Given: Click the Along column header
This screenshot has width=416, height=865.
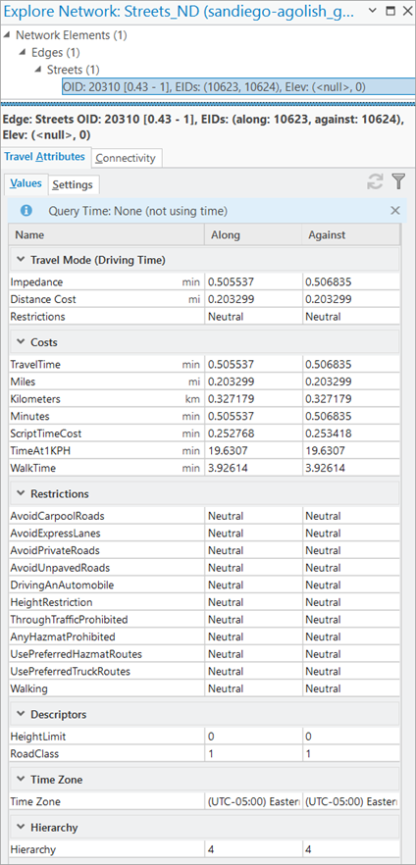Looking at the screenshot, I should coord(253,235).
